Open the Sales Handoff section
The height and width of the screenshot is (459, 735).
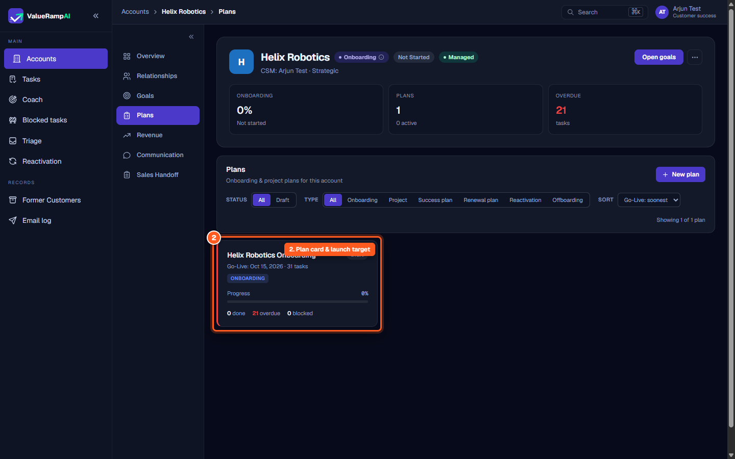pos(158,175)
